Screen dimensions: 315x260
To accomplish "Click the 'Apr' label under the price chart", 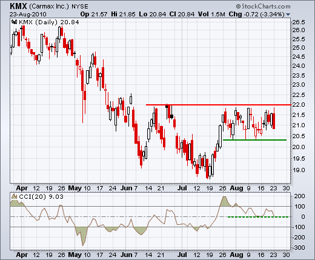I will coord(22,188).
